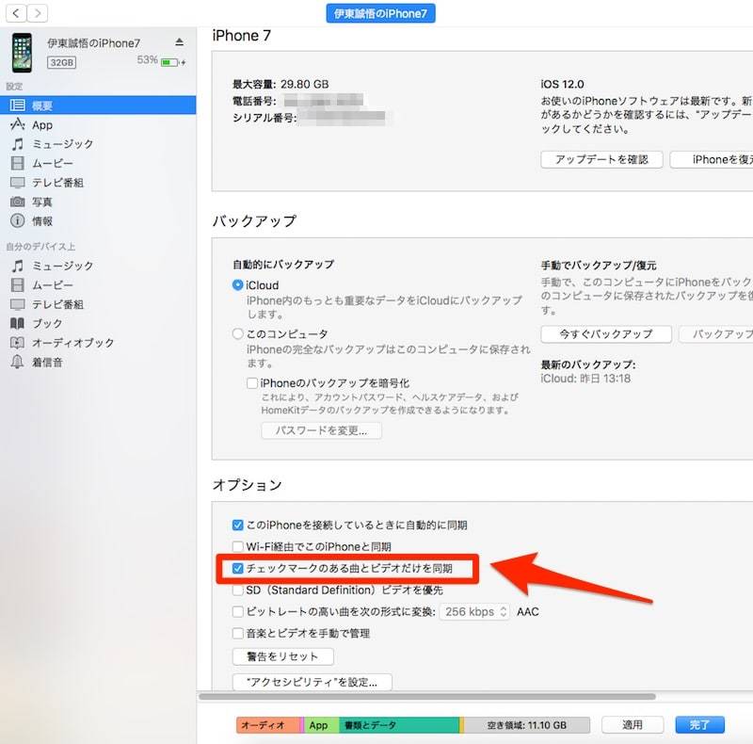This screenshot has width=753, height=744.
Task: Click the music note icon under 自分のデバイス上
Action: pyautogui.click(x=18, y=266)
